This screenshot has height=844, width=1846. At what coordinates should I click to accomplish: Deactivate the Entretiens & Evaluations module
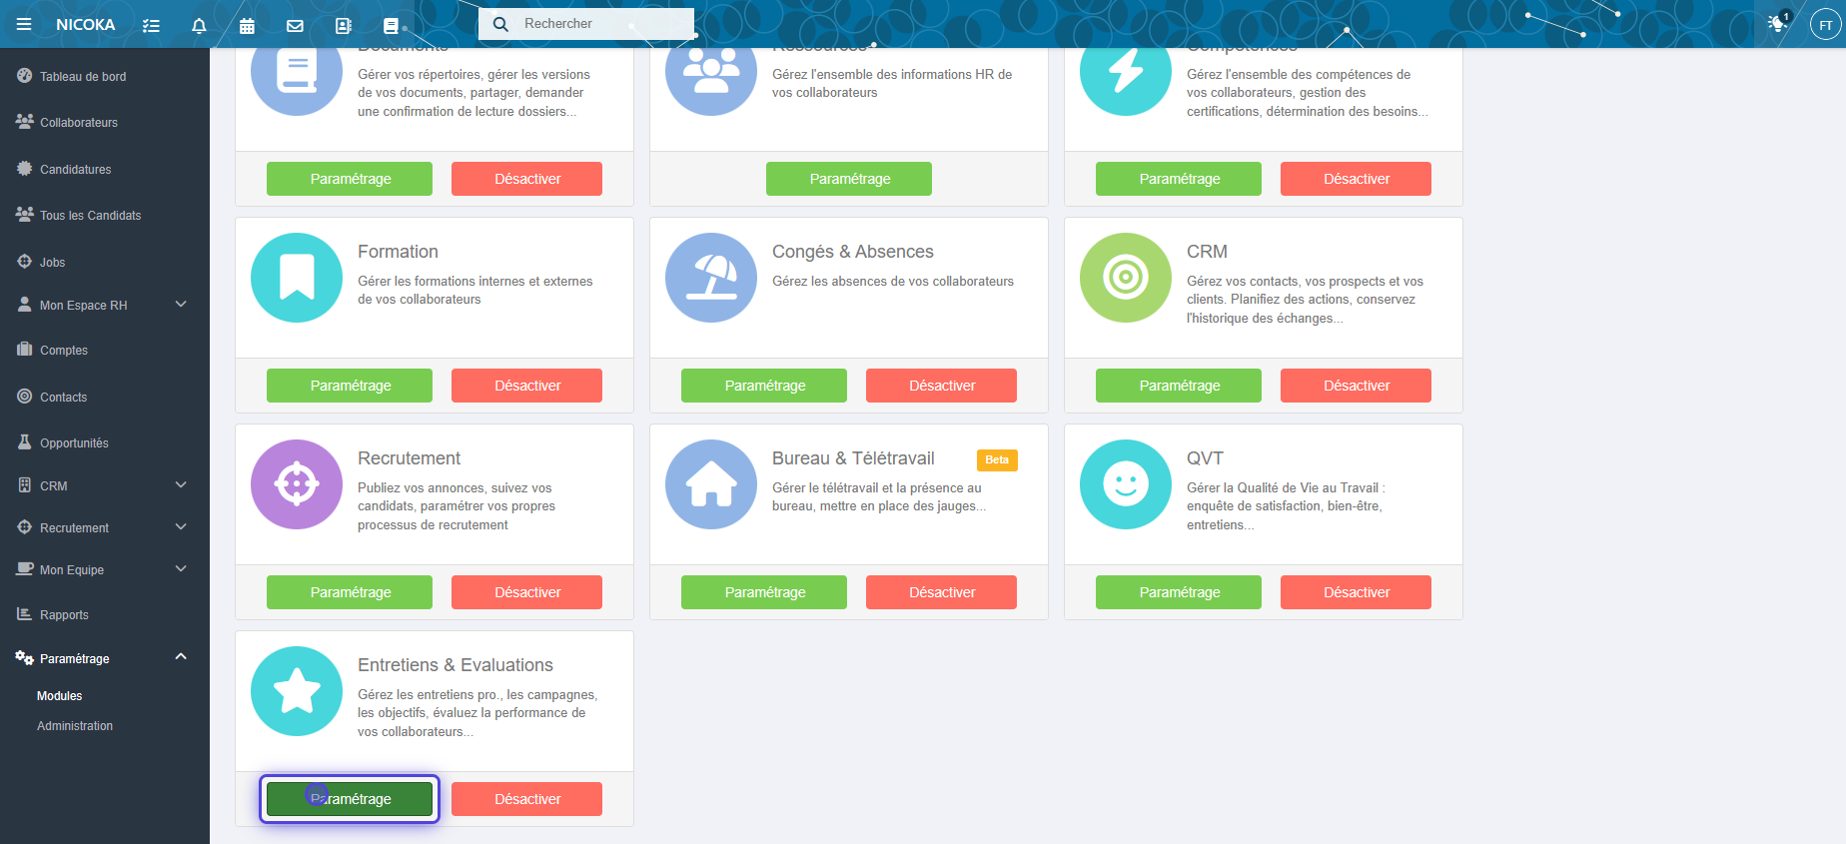526,799
